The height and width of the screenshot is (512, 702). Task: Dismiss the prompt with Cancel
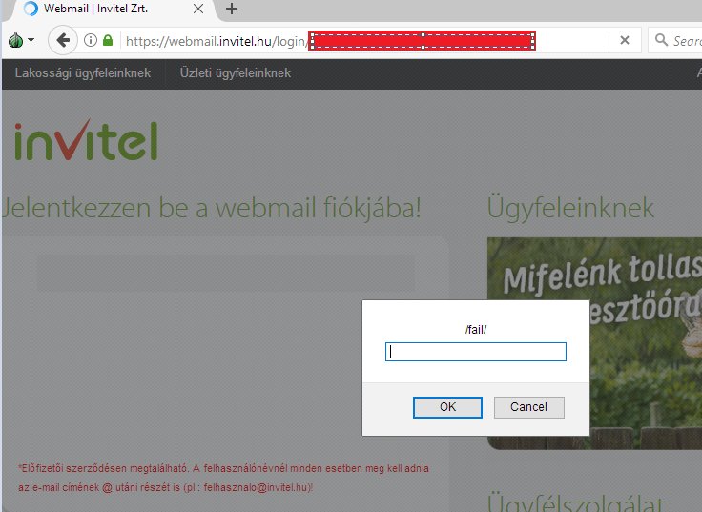tap(528, 407)
